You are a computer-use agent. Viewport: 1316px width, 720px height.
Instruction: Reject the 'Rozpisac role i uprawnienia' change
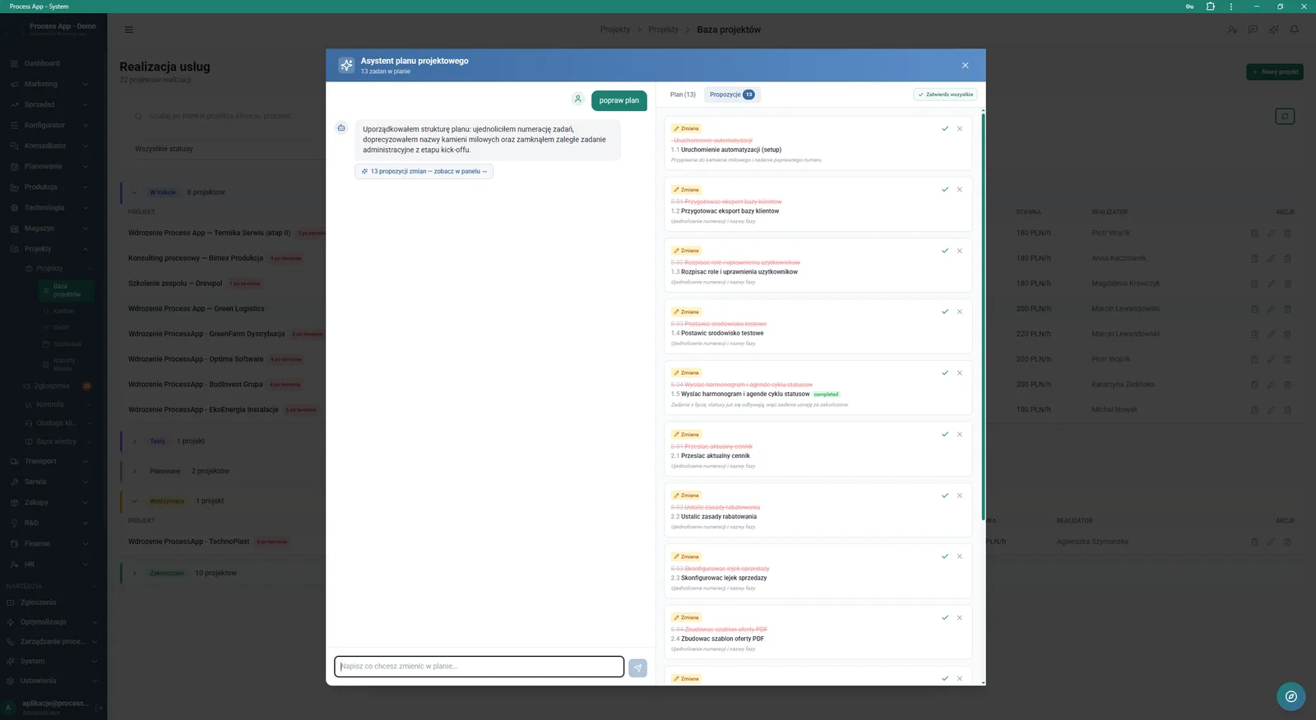[x=960, y=251]
